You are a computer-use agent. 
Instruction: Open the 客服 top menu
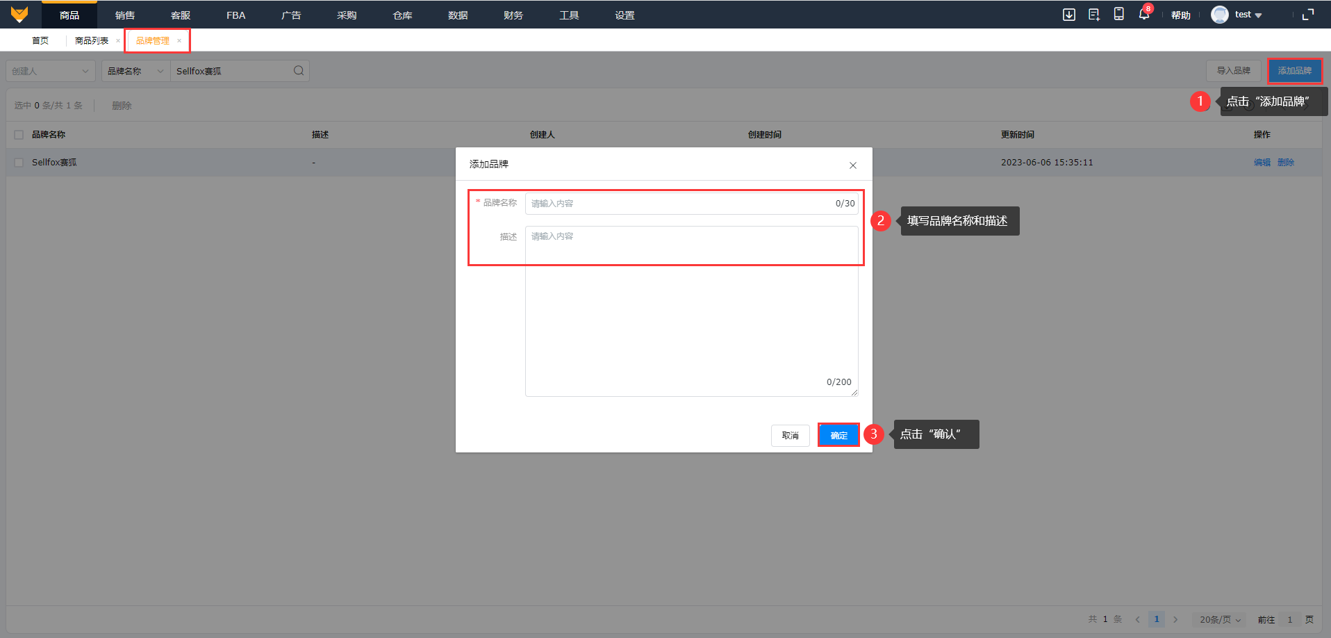click(181, 15)
